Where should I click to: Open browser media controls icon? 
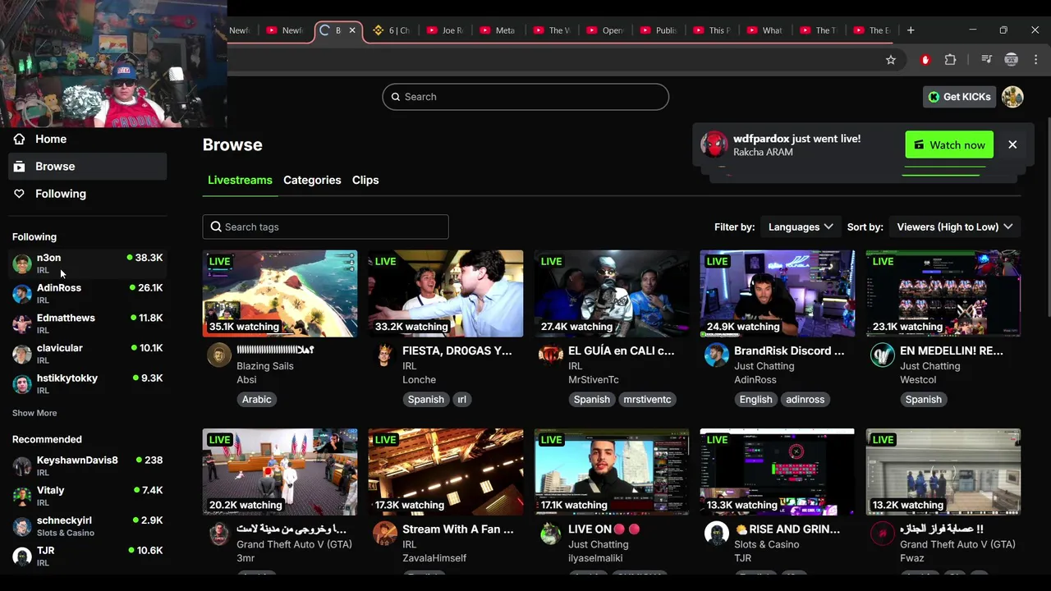(987, 60)
